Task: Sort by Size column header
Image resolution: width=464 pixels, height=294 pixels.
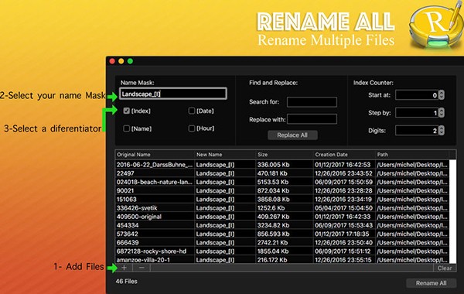Action: click(284, 155)
